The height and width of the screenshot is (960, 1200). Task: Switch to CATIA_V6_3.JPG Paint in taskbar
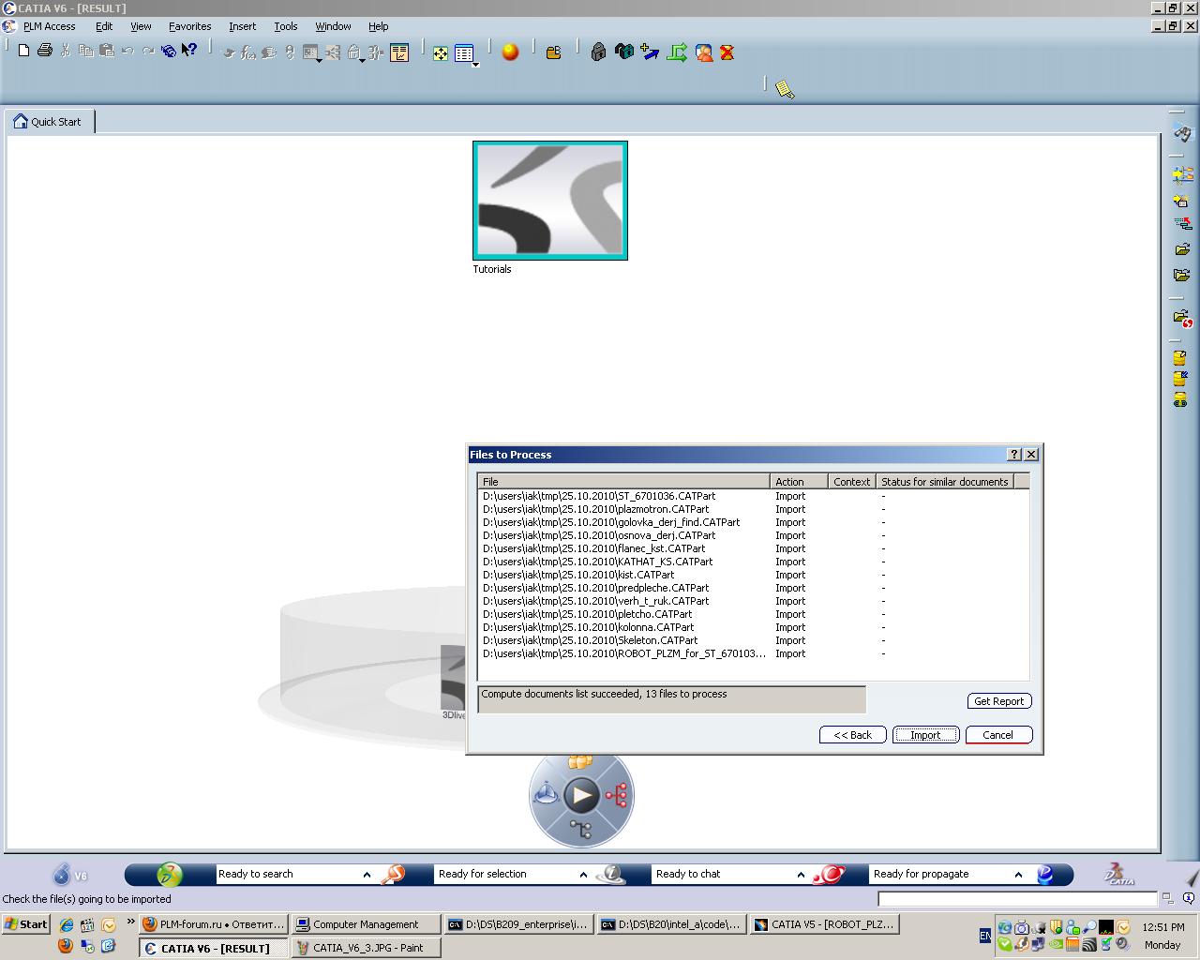tap(366, 949)
